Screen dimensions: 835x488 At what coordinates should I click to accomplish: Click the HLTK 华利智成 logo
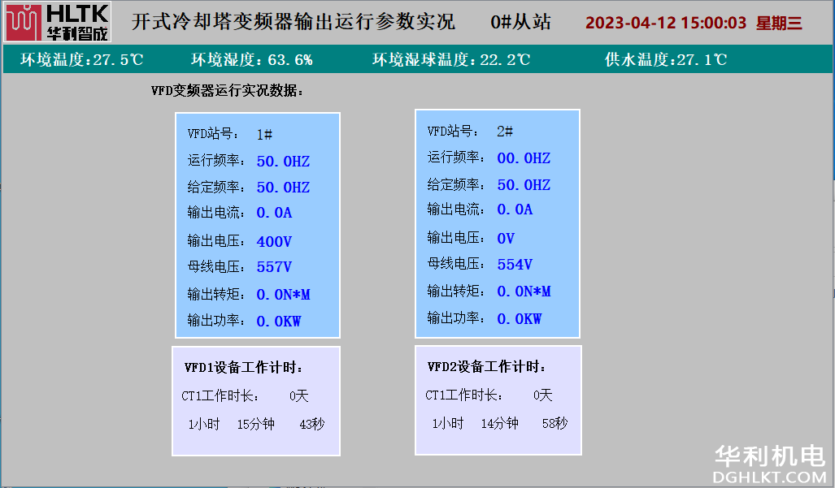57,23
